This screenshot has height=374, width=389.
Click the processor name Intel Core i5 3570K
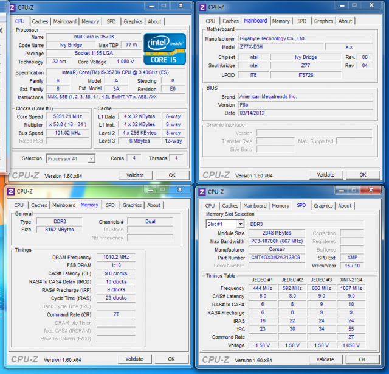[94, 37]
